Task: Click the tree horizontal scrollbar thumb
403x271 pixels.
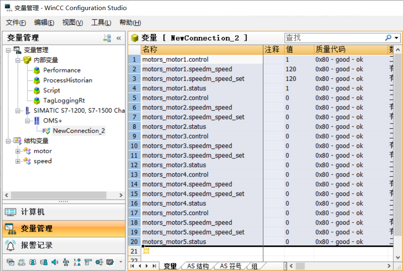Action: [59, 195]
